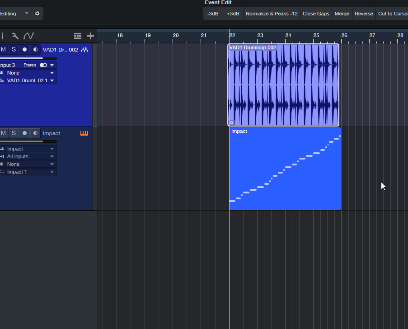Enable monitoring on the Impact track
The height and width of the screenshot is (329, 408).
(35, 133)
